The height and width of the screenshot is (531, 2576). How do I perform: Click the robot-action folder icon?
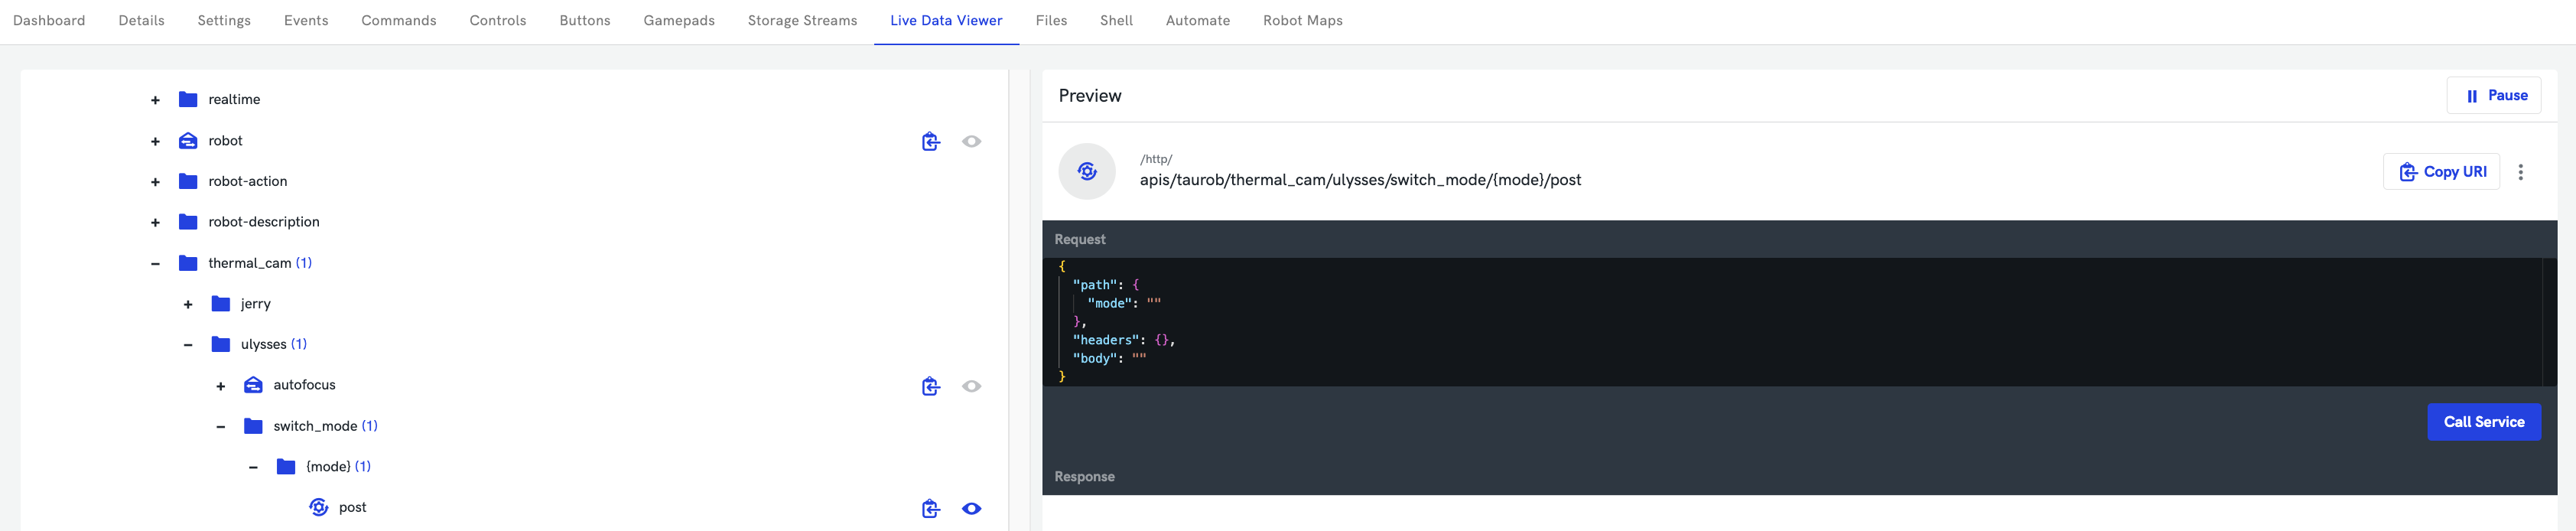tap(188, 181)
